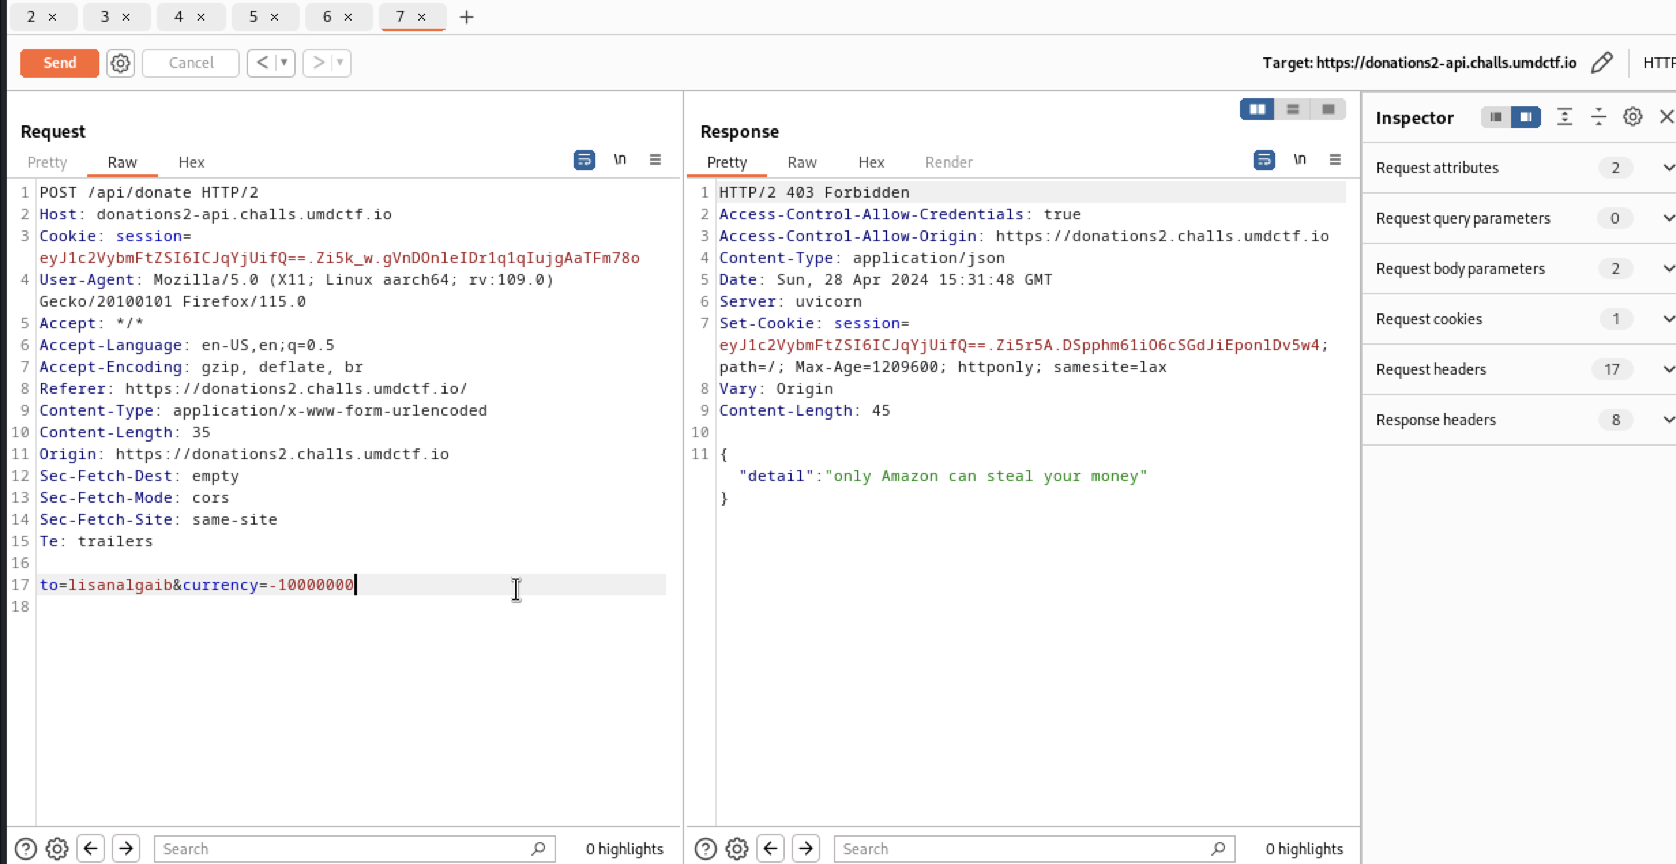Jump to previous Response search match
The image size is (1676, 864).
pyautogui.click(x=771, y=848)
